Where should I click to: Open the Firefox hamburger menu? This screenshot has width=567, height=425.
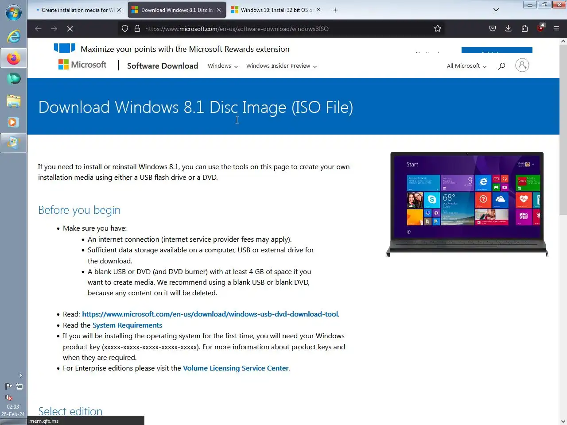pos(556,29)
